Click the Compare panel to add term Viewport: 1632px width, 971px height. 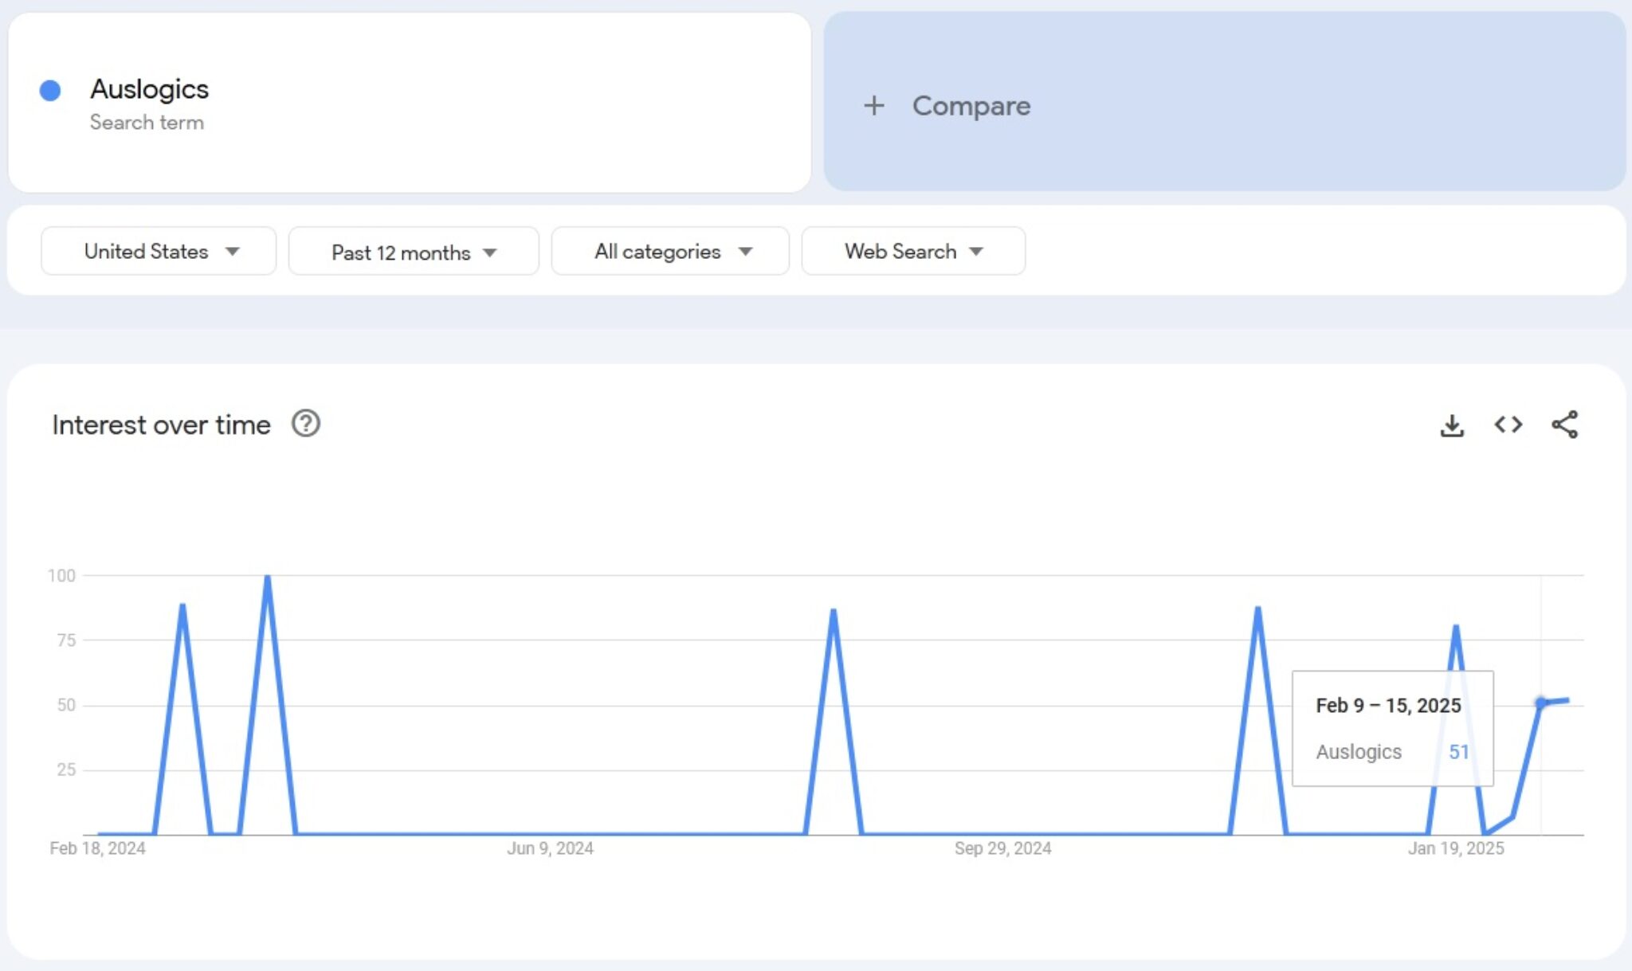pyautogui.click(x=1224, y=102)
